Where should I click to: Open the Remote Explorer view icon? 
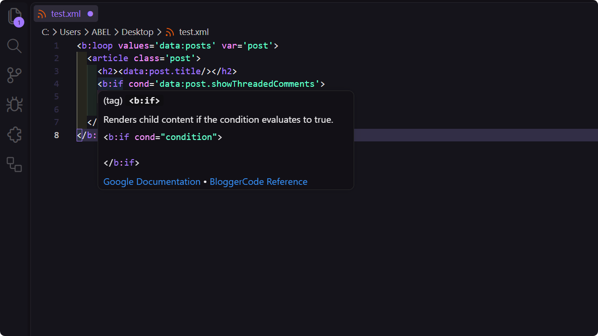point(14,164)
